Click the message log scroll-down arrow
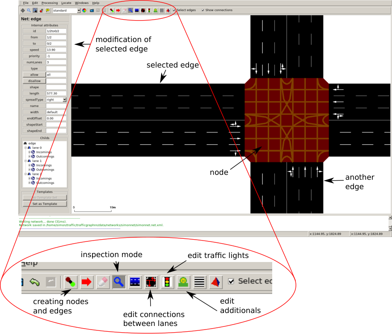Image resolution: width=392 pixels, height=334 pixels. click(390, 228)
